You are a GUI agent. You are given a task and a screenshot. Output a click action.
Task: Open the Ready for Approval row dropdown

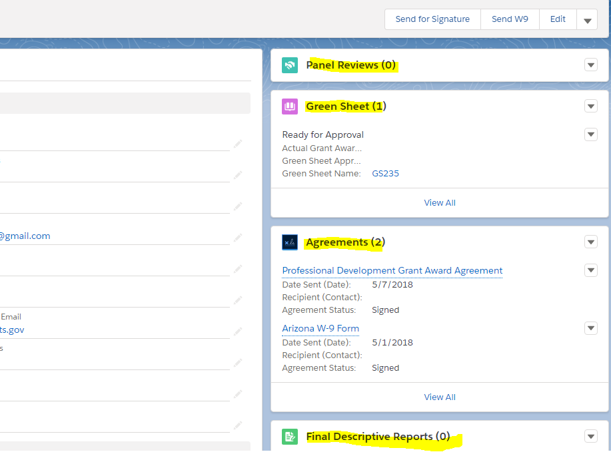click(x=591, y=134)
